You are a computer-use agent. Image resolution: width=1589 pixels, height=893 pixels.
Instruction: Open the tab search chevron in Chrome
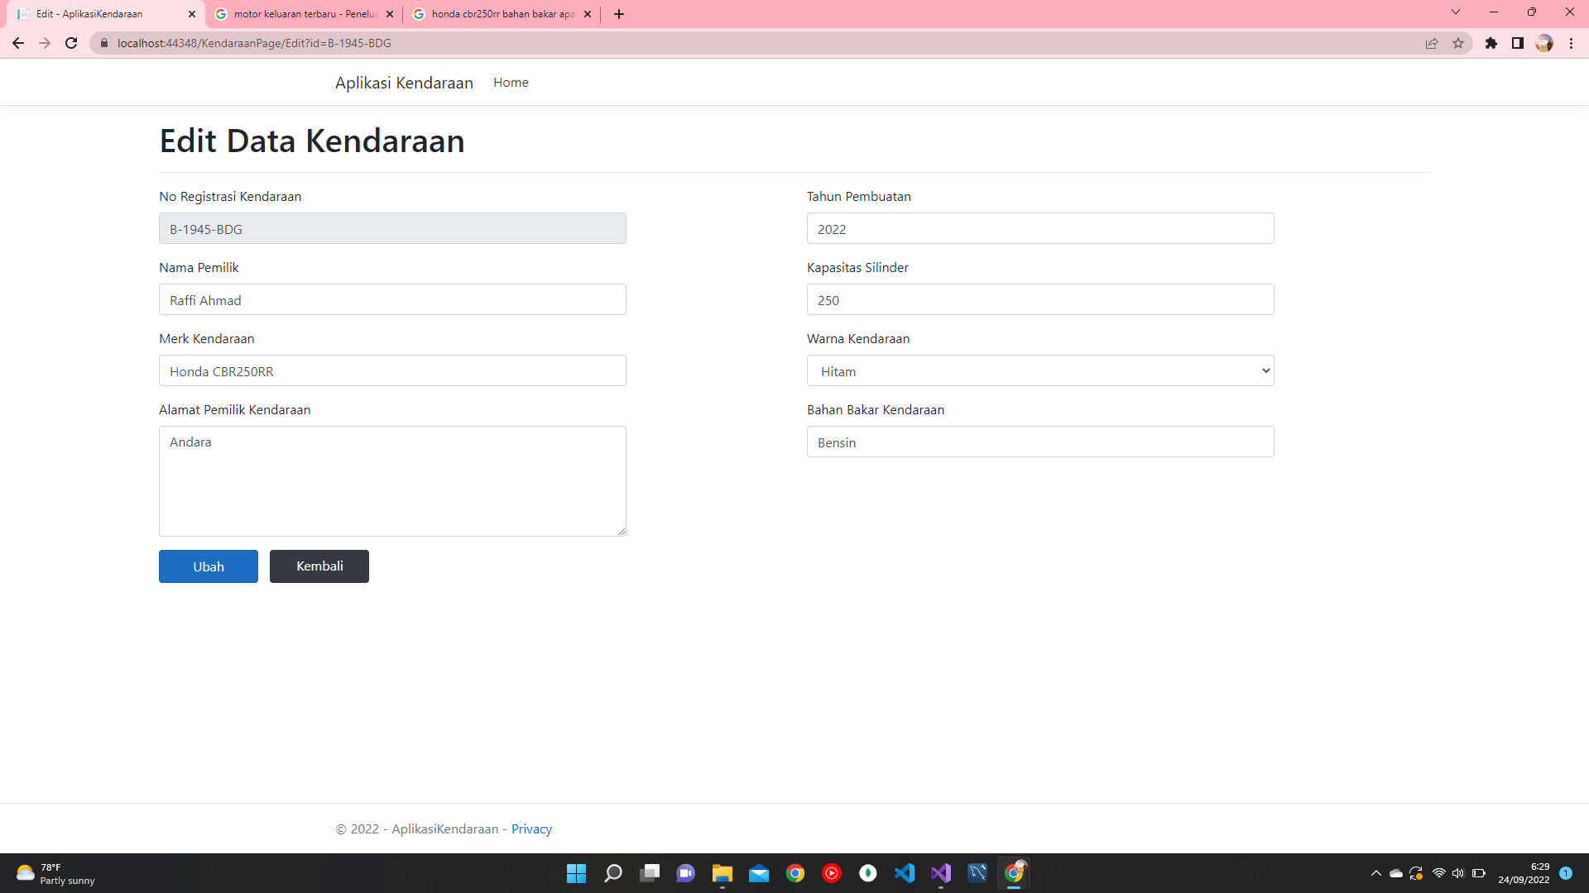(x=1455, y=12)
